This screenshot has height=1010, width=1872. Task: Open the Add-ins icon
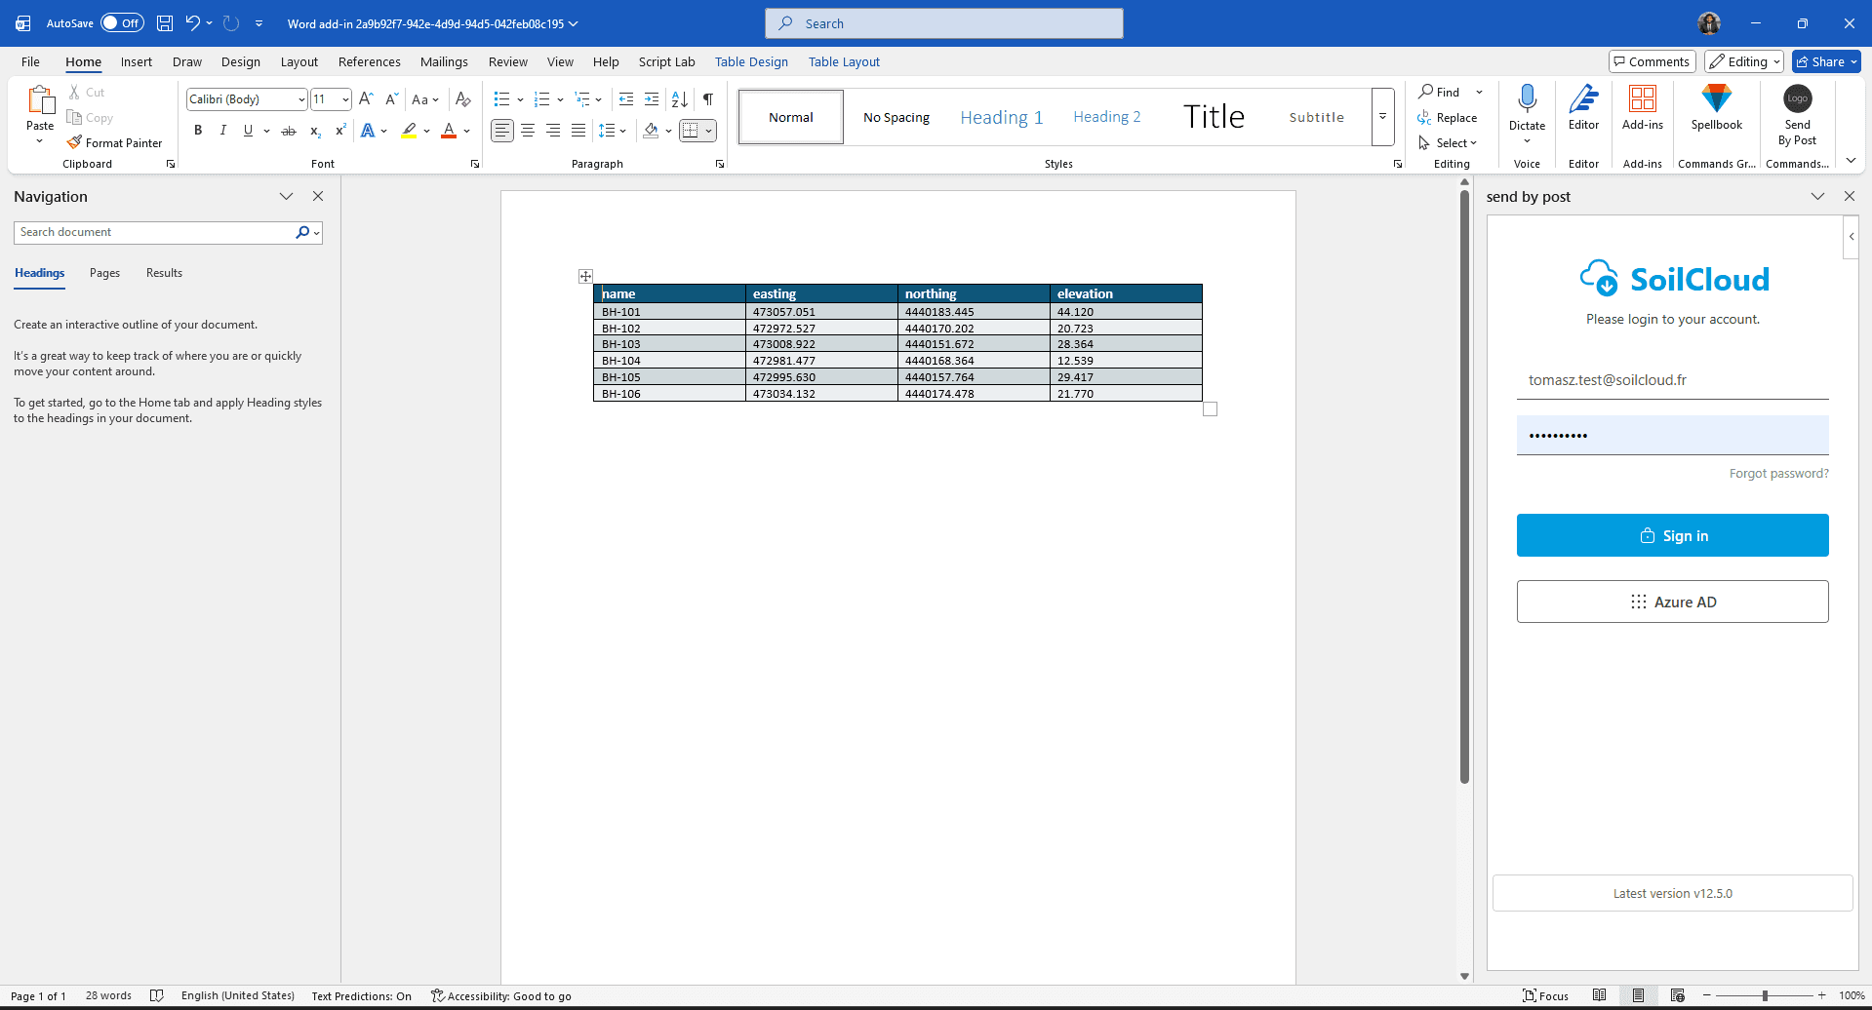(x=1643, y=99)
